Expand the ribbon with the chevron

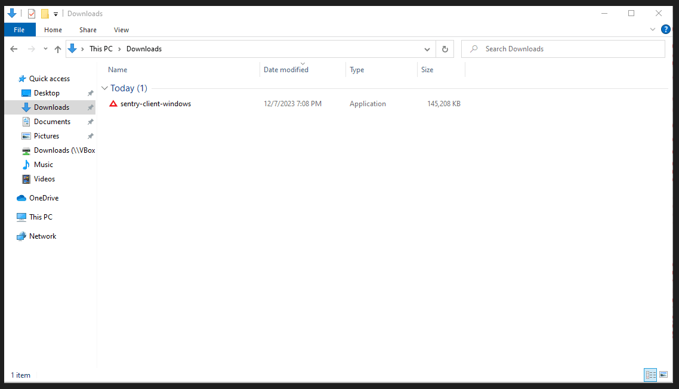point(653,29)
